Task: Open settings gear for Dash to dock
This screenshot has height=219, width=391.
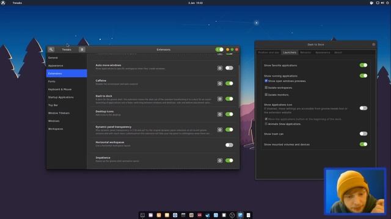Action: tap(220, 99)
